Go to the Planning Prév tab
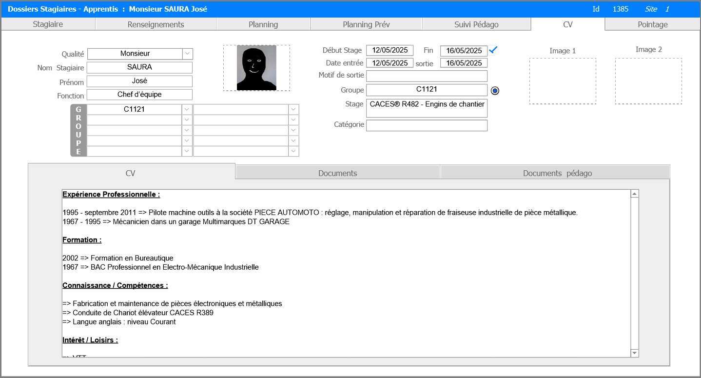The height and width of the screenshot is (378, 701). pos(366,24)
